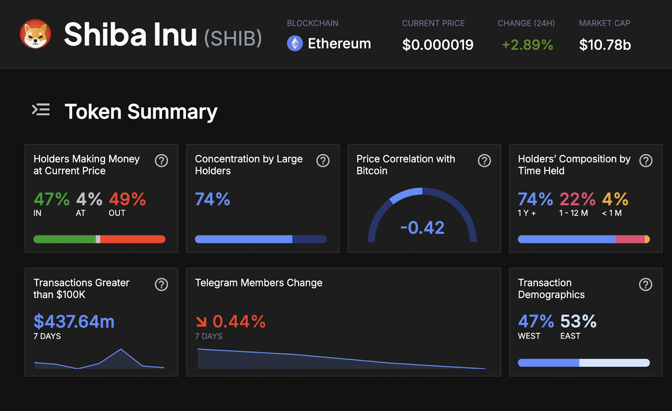Image resolution: width=672 pixels, height=411 pixels.
Task: Click the large transactions line chart
Action: point(100,359)
